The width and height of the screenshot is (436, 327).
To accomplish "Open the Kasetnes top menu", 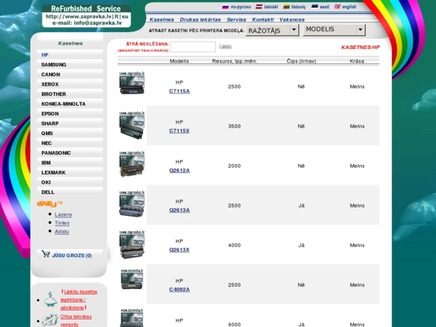I will click(161, 20).
